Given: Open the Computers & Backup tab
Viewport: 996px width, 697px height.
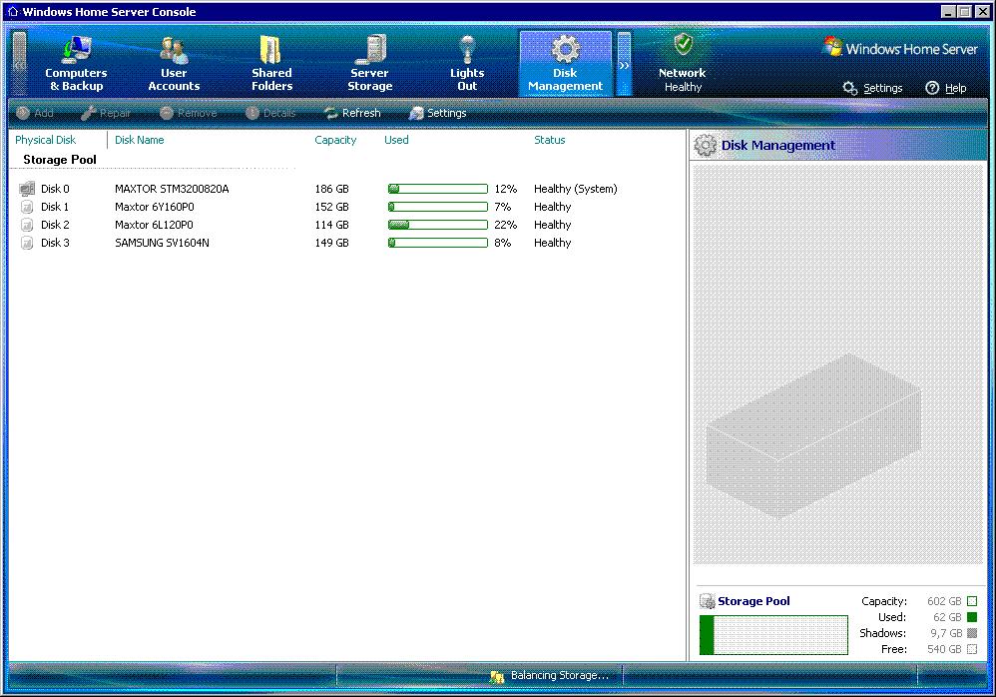Looking at the screenshot, I should coord(76,64).
